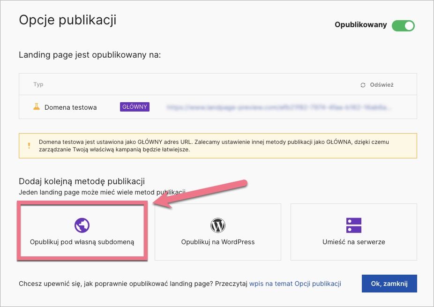Viewport: 434px width, 307px height.
Task: Click the Typ column header
Action: pos(38,84)
